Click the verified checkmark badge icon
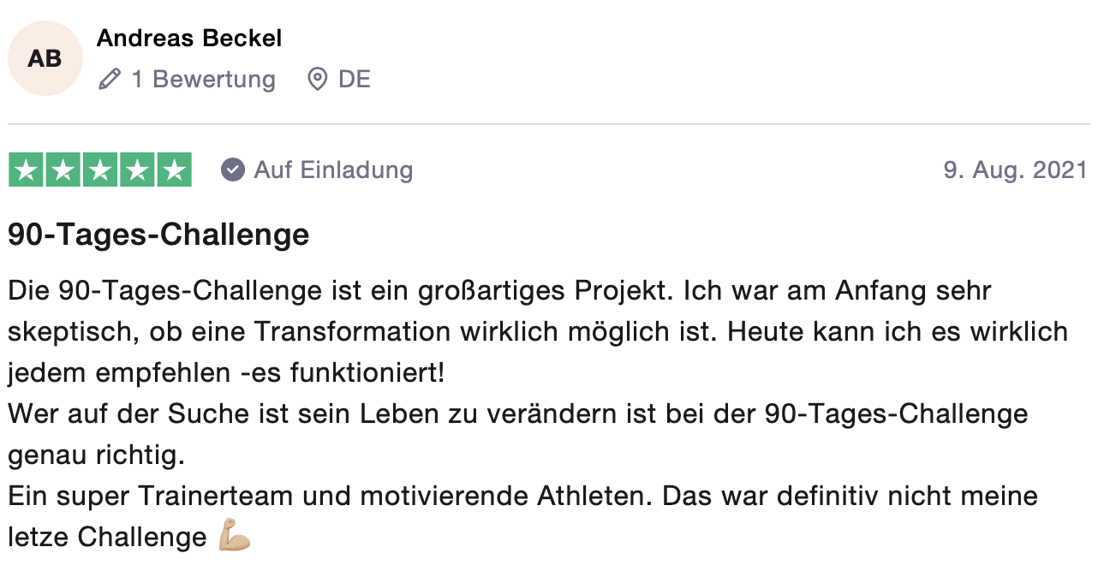This screenshot has width=1110, height=565. pyautogui.click(x=233, y=169)
